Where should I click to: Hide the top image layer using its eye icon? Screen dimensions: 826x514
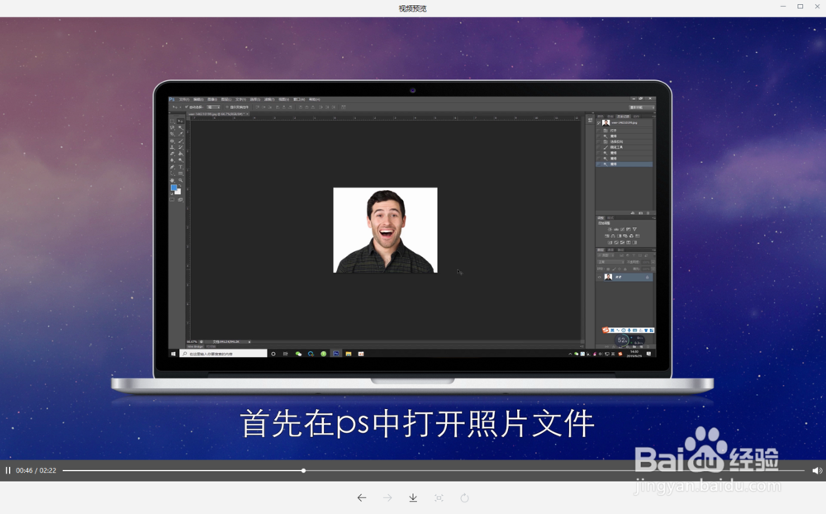tap(601, 277)
